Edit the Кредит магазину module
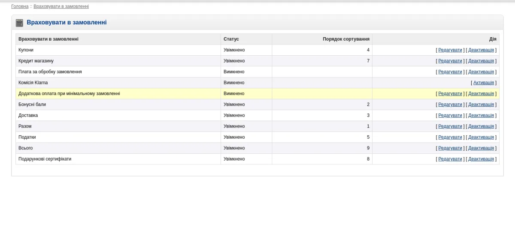The width and height of the screenshot is (515, 230). pyautogui.click(x=450, y=61)
